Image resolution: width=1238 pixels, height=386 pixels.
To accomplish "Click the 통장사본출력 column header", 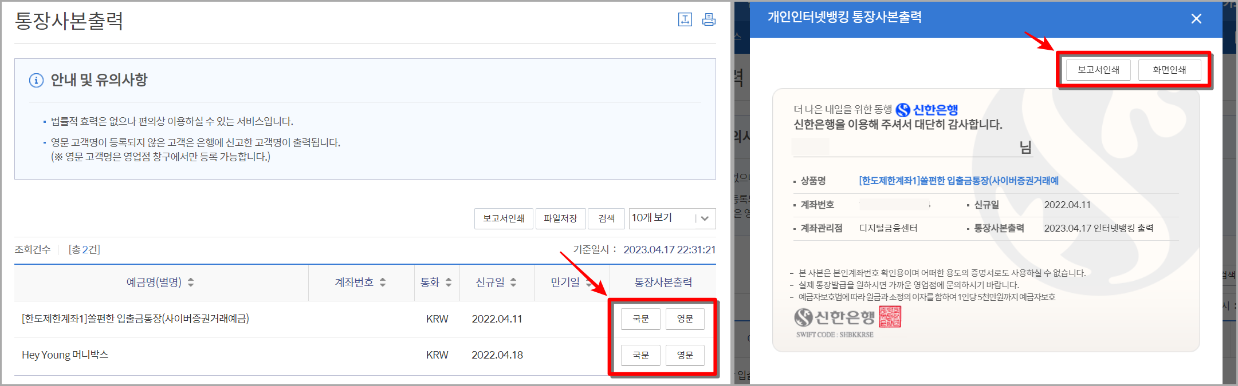I will [663, 282].
